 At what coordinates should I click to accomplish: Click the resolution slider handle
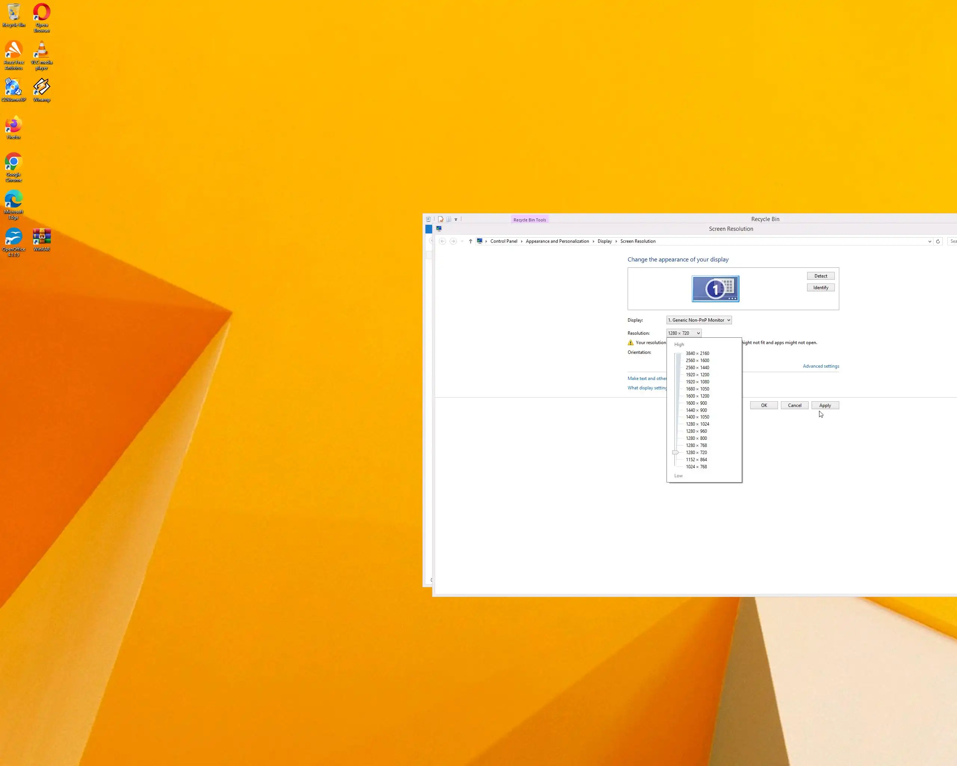click(x=675, y=452)
